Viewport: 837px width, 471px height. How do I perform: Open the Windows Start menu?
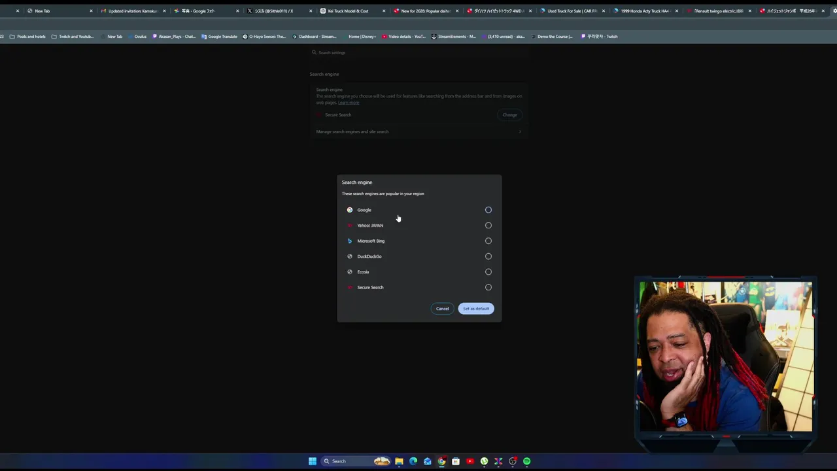point(313,461)
